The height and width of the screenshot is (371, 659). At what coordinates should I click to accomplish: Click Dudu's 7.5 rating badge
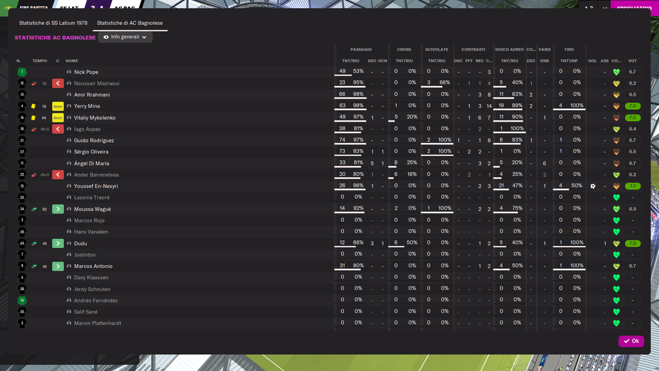coord(632,244)
